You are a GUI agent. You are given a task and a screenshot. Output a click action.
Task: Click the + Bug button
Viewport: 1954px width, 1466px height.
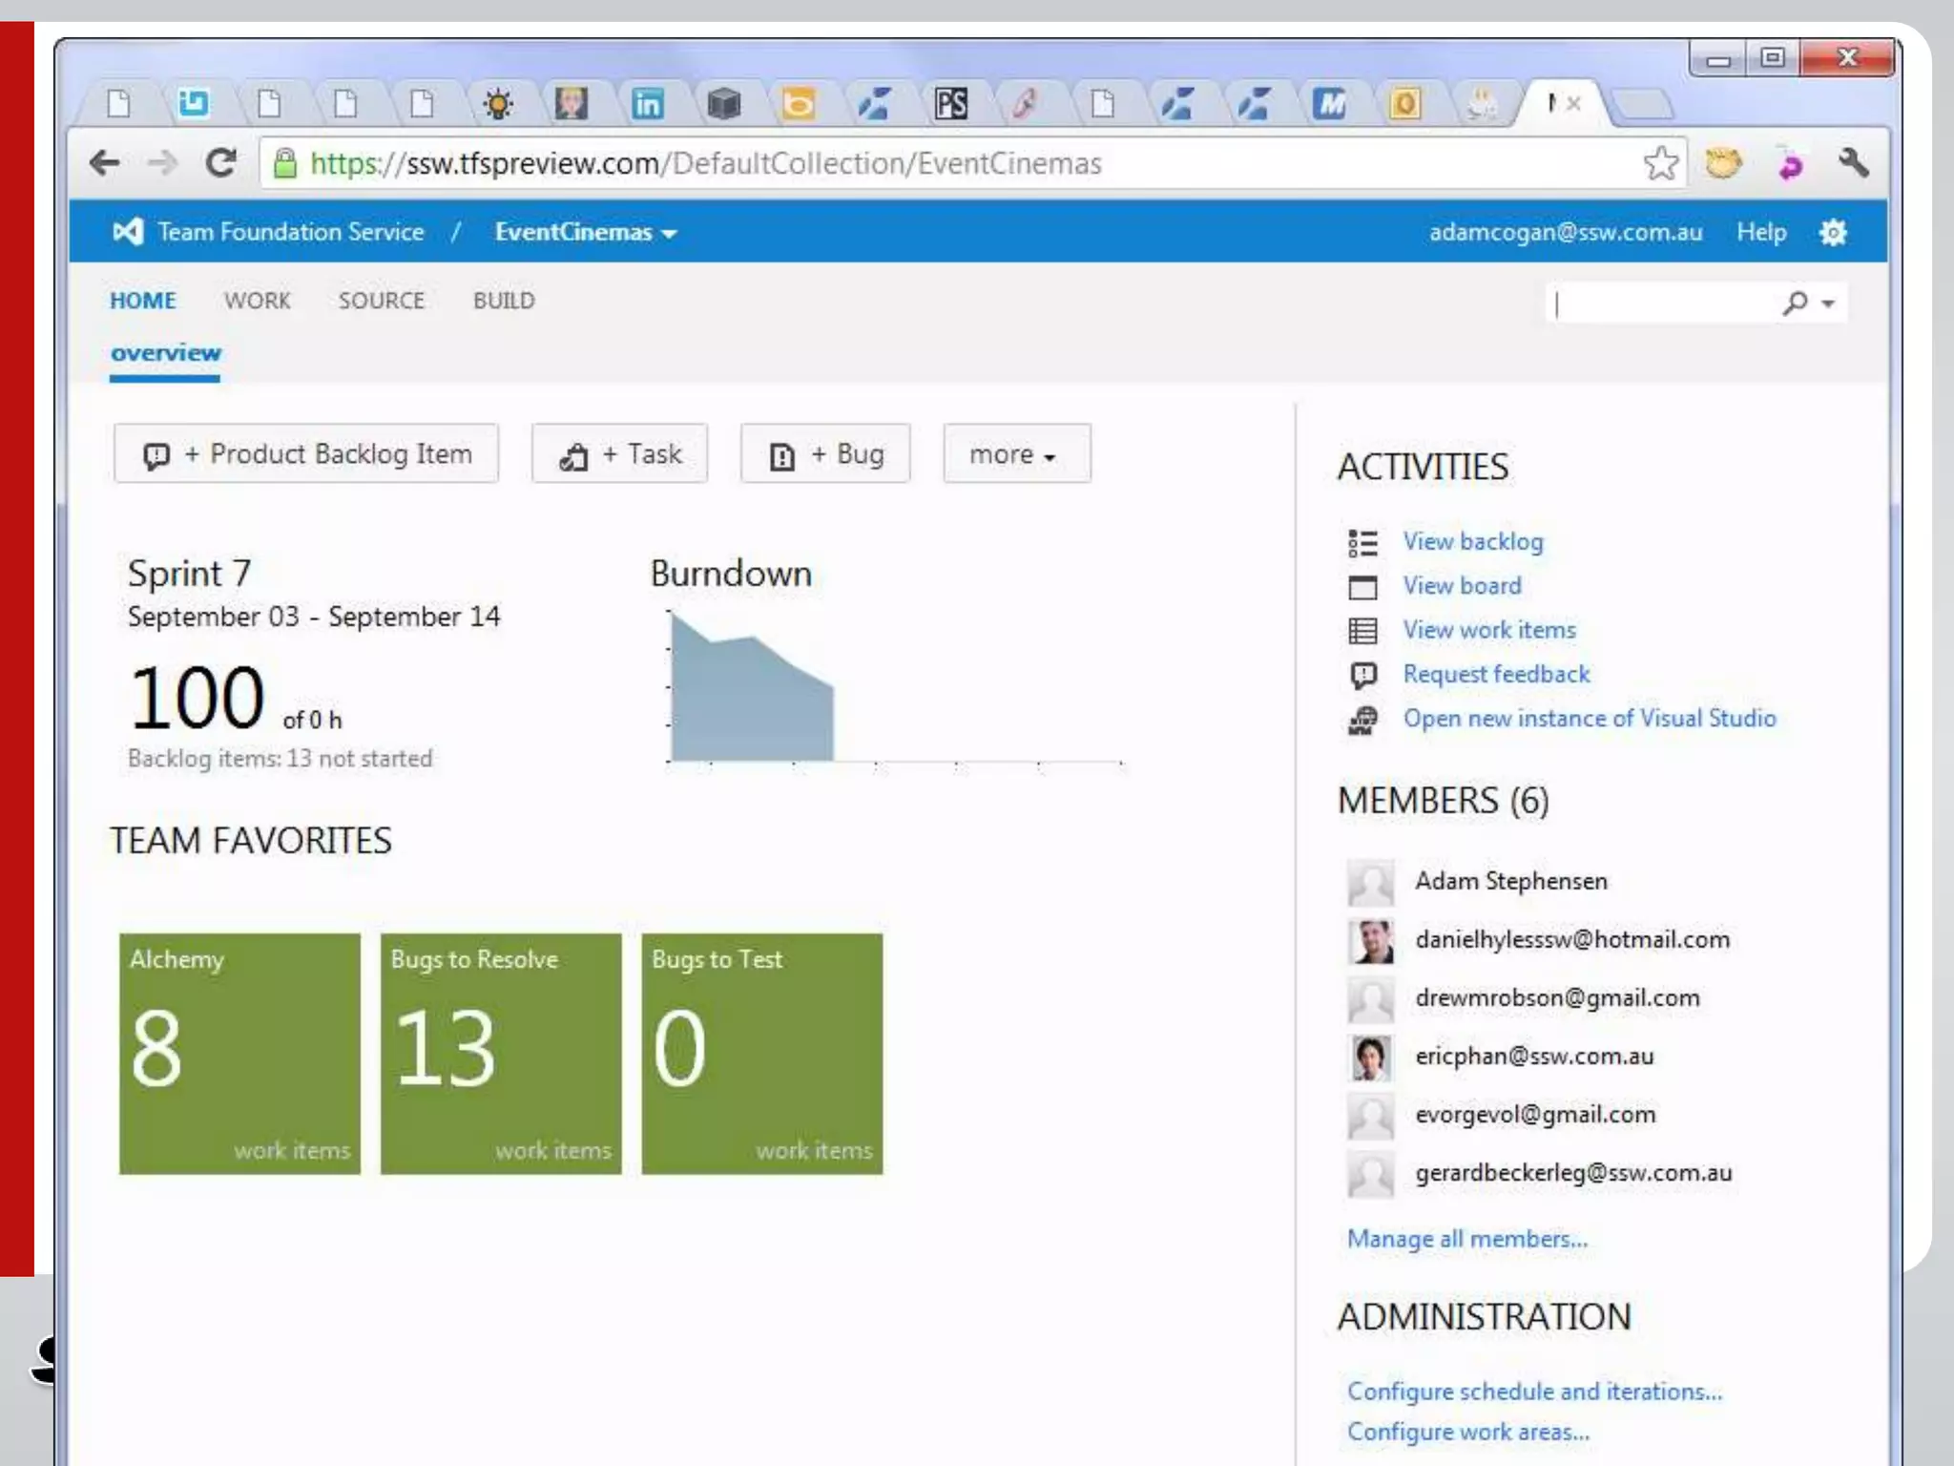[825, 454]
